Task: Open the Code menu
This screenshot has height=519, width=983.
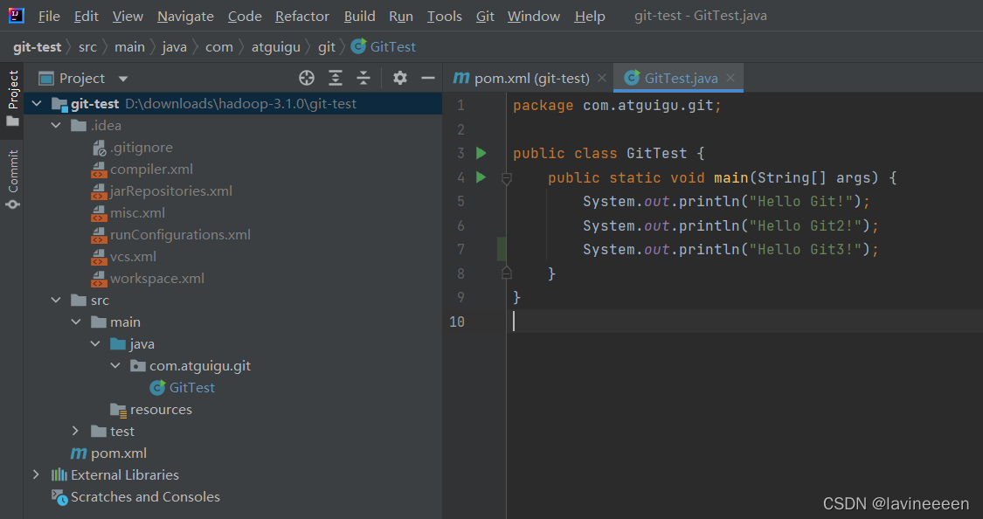Action: (245, 17)
